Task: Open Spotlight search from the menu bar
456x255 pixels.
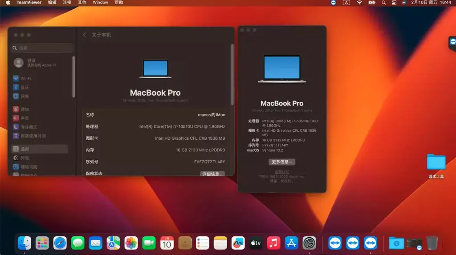Action: point(384,2)
